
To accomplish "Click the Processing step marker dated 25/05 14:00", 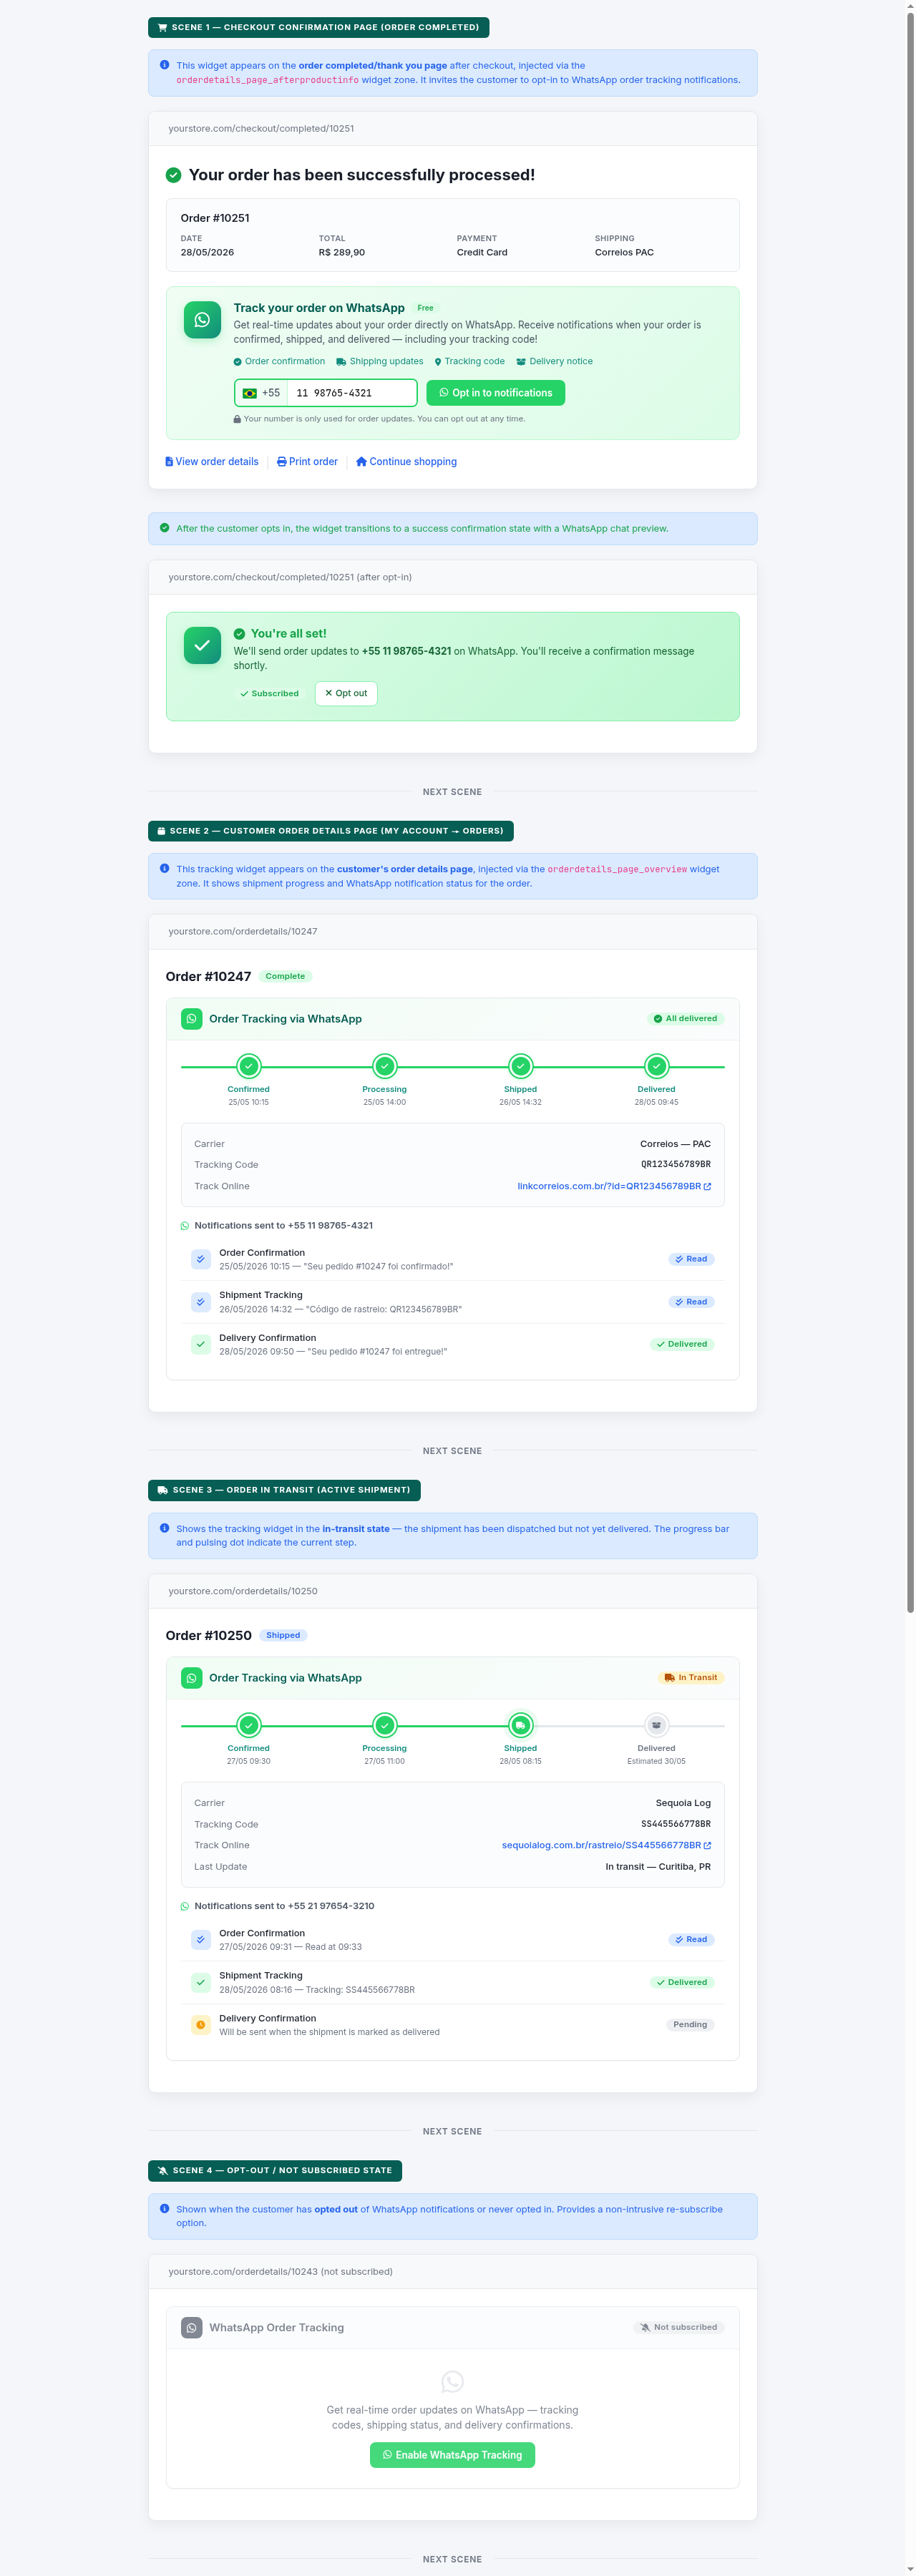I will tap(385, 1066).
